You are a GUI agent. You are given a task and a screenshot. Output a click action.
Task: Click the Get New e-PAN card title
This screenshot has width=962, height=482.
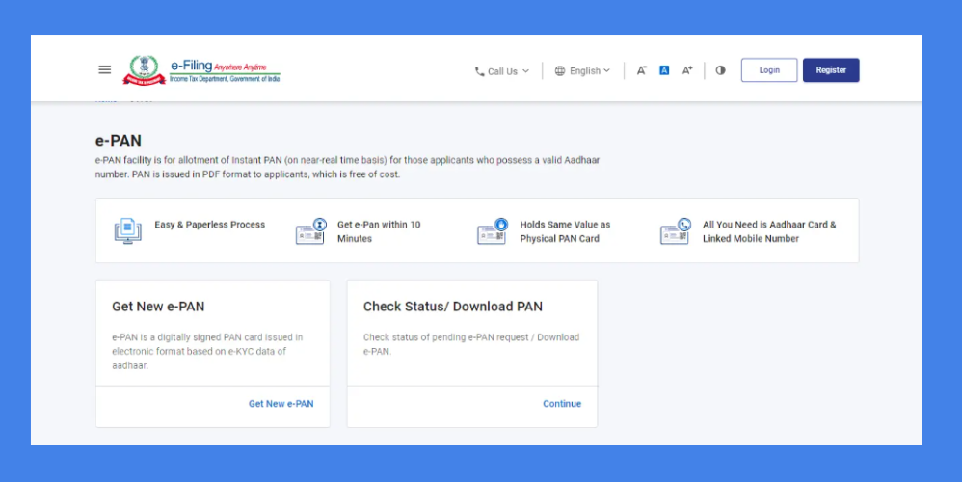point(158,307)
